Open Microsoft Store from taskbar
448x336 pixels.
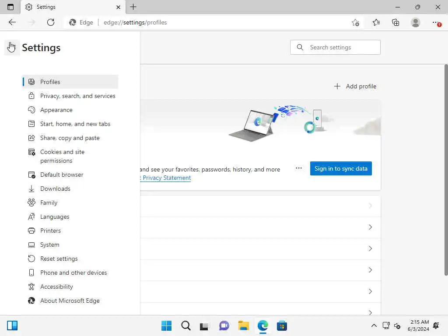[282, 325]
